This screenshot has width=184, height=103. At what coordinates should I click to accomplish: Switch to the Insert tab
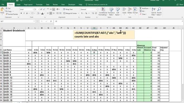coord(18,5)
